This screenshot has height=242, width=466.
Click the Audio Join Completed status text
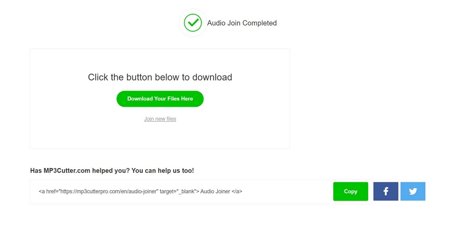click(x=242, y=23)
